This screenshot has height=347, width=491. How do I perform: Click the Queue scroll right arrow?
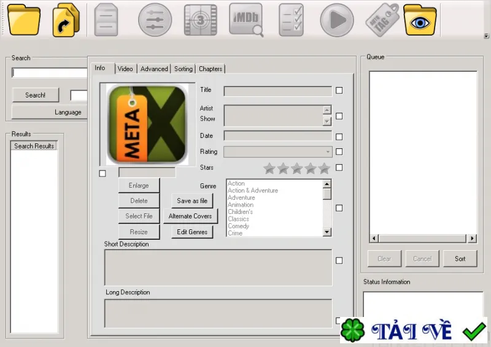coord(472,238)
